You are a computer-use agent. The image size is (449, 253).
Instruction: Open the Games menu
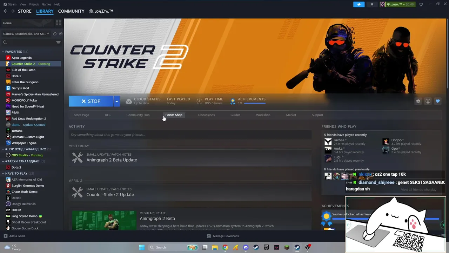pyautogui.click(x=46, y=4)
